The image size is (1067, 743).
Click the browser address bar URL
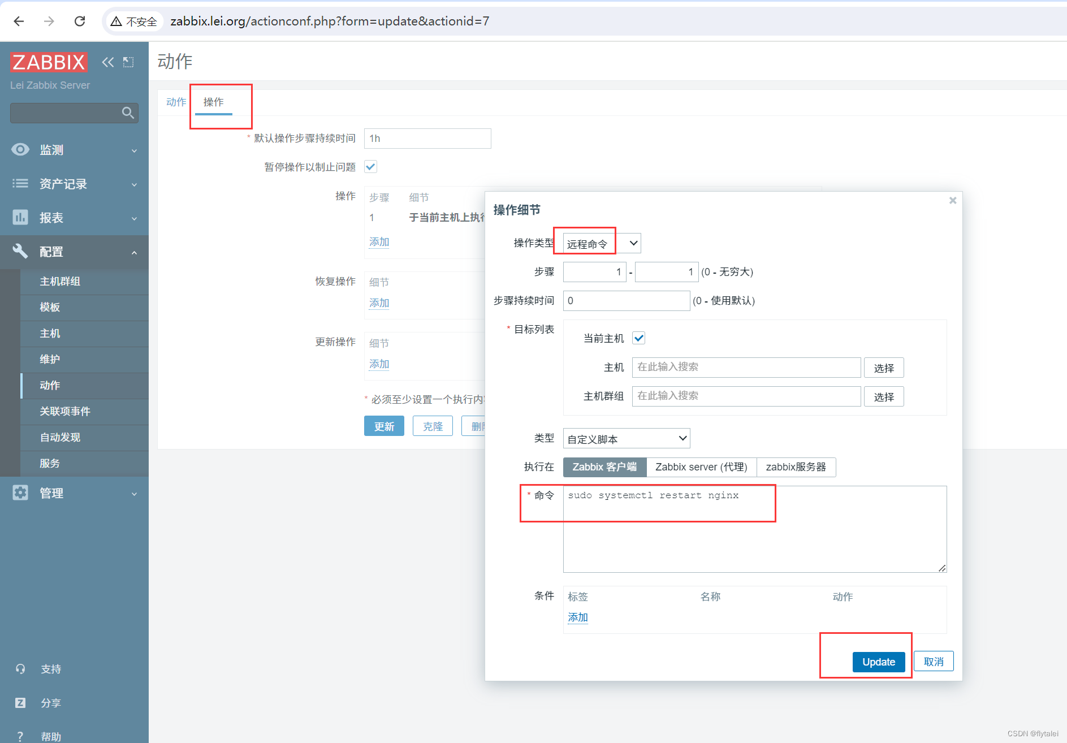(x=330, y=21)
